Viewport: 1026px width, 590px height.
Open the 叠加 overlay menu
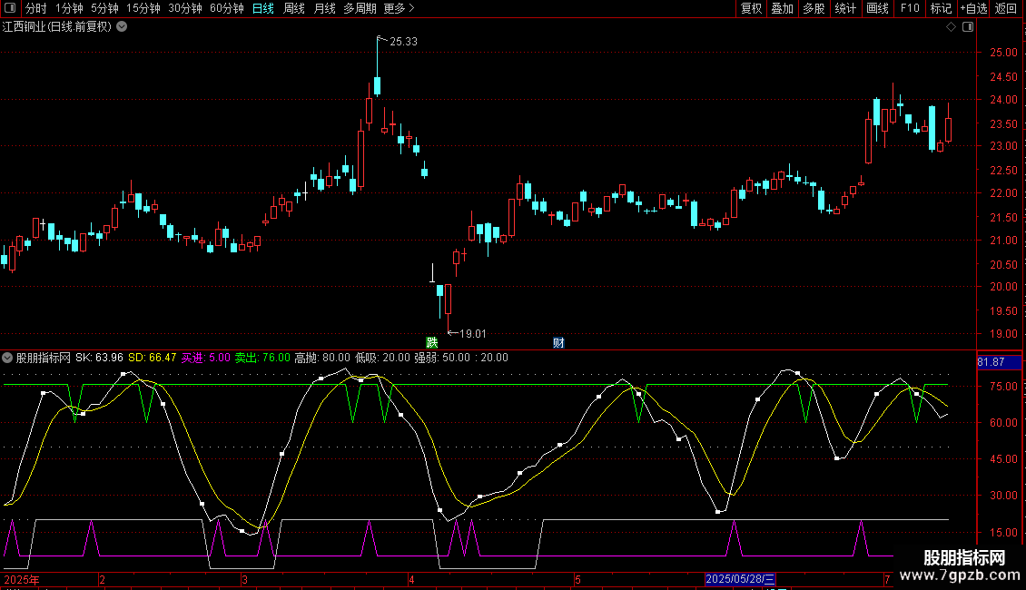(782, 8)
